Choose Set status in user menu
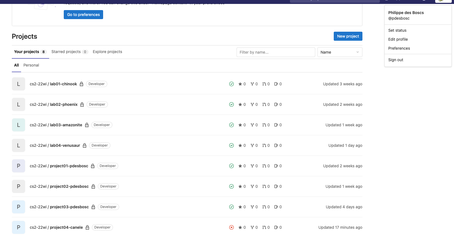454x240 pixels. click(x=397, y=30)
